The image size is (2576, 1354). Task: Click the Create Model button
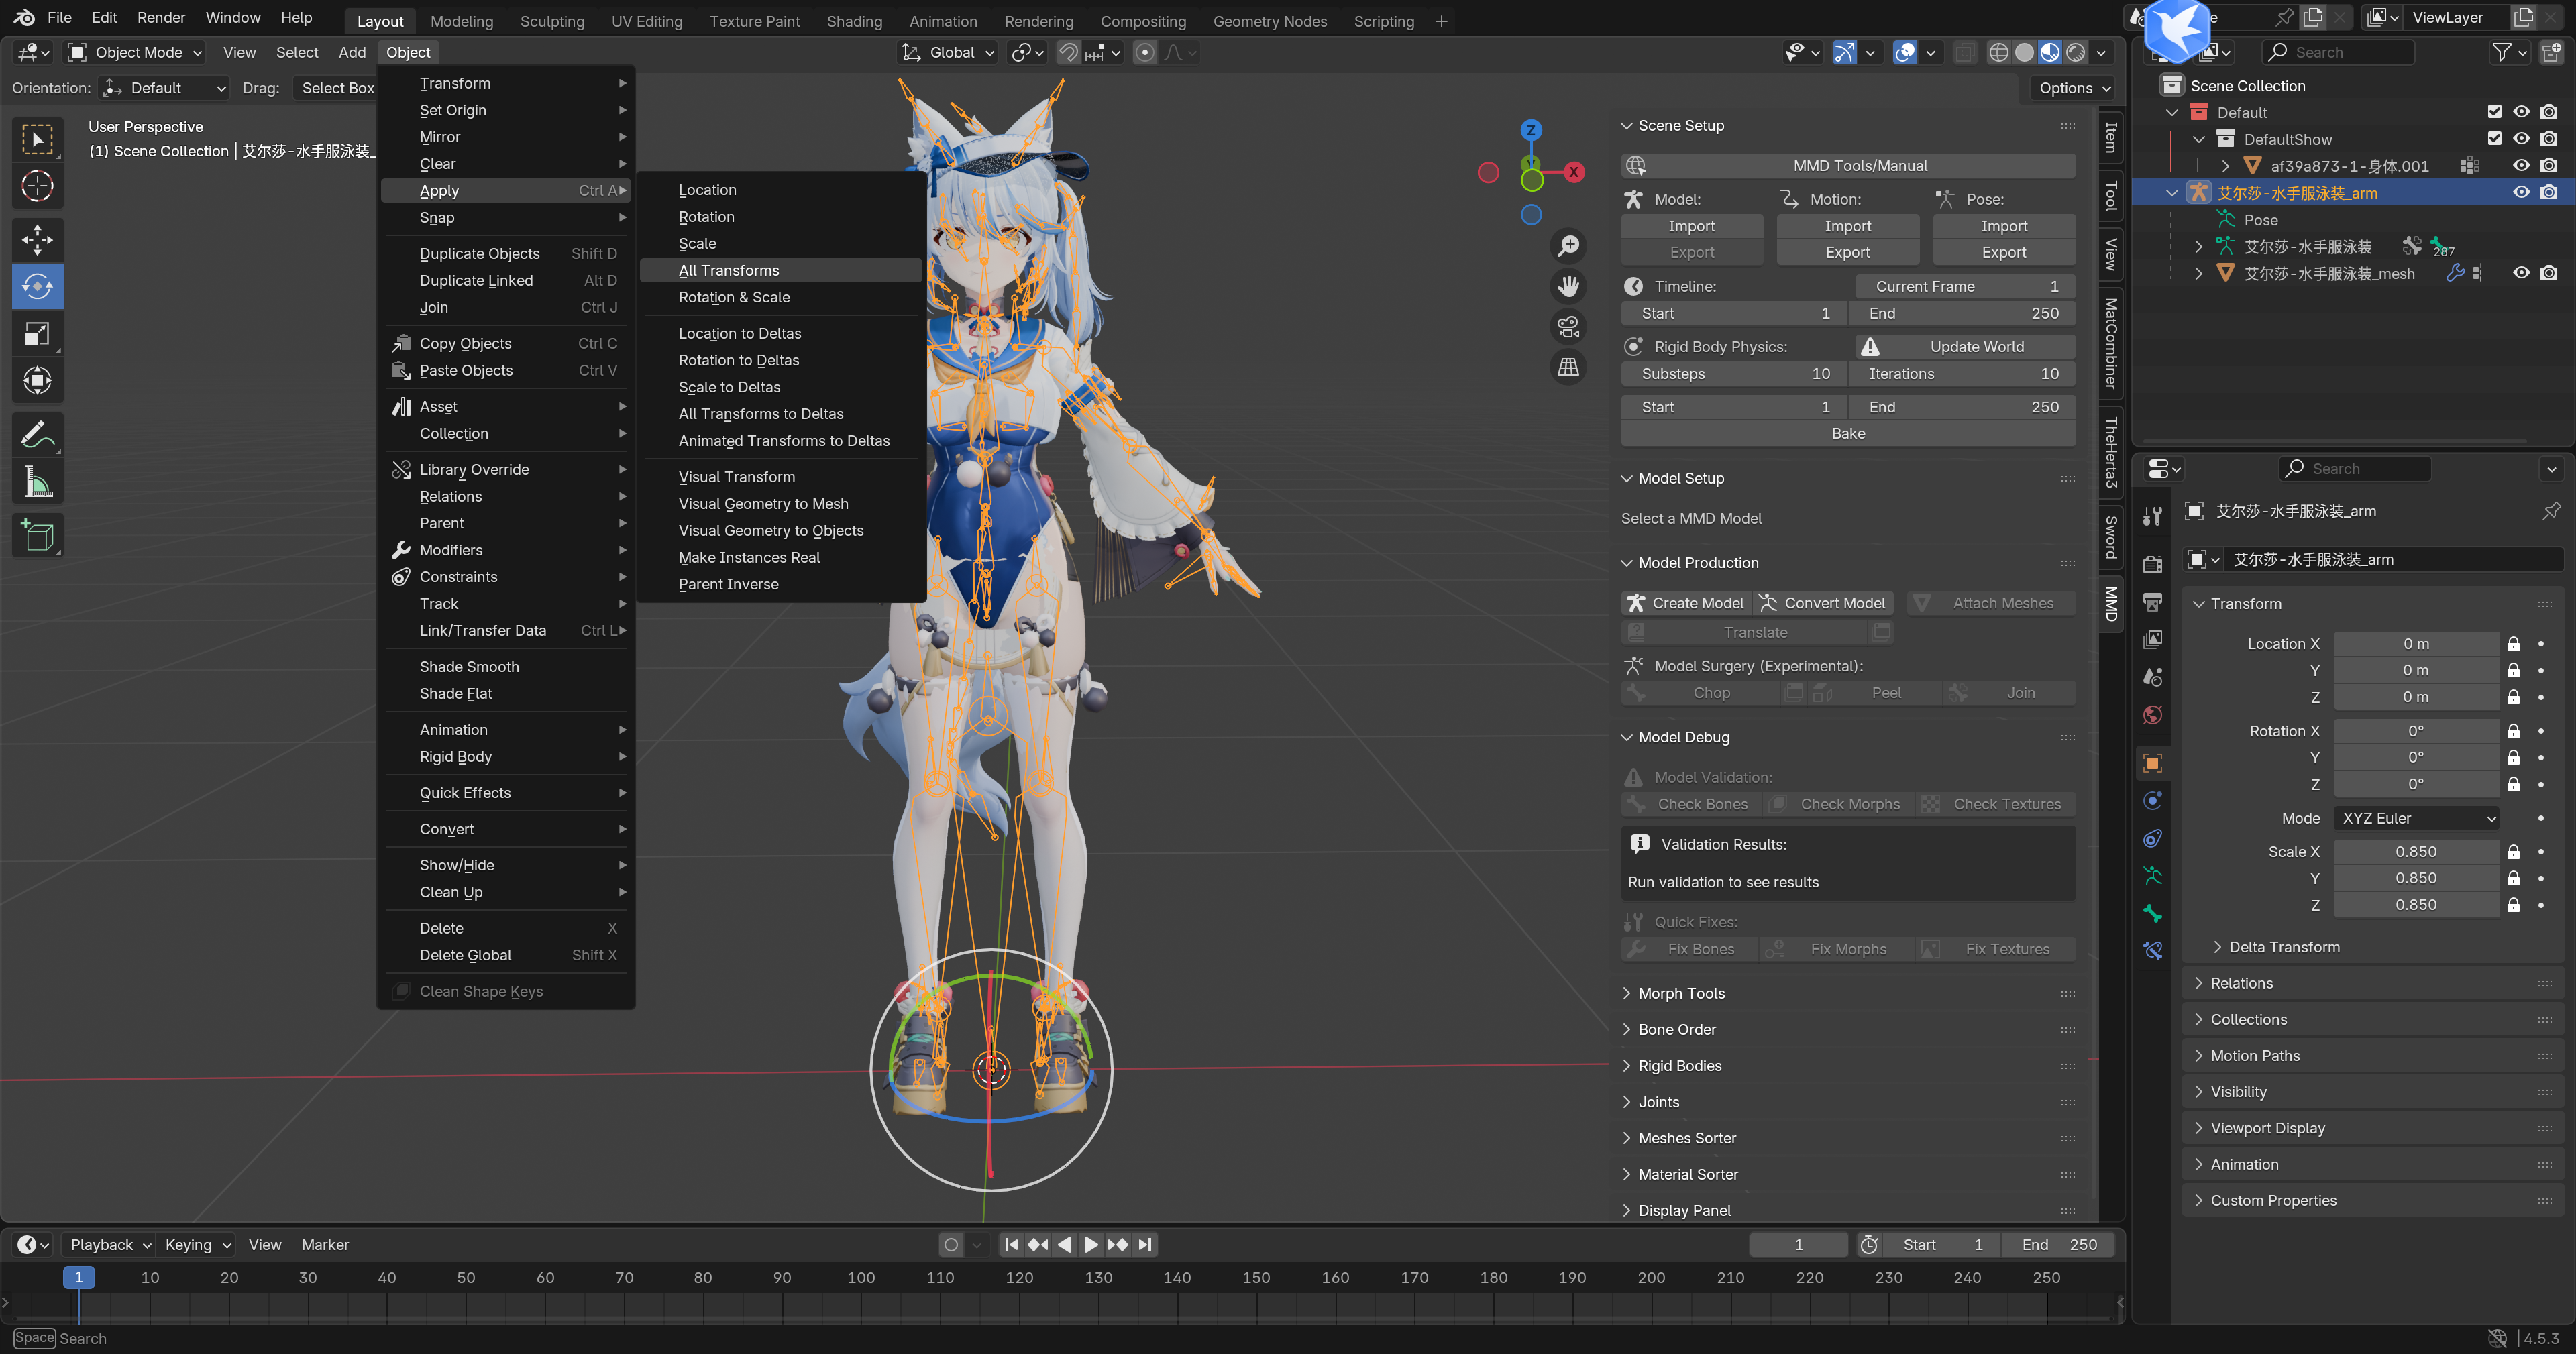tap(1686, 603)
